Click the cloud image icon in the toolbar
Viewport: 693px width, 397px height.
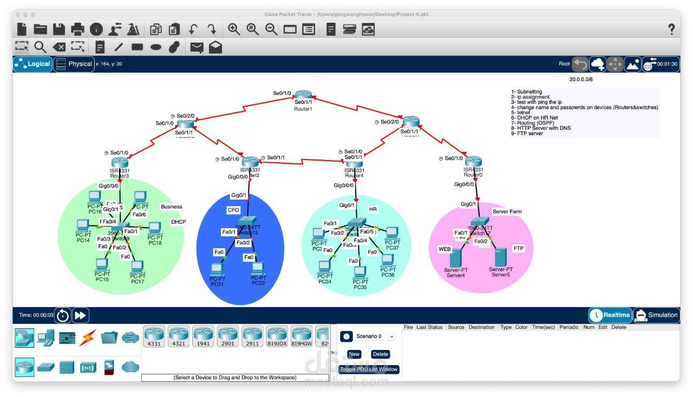coord(369,29)
